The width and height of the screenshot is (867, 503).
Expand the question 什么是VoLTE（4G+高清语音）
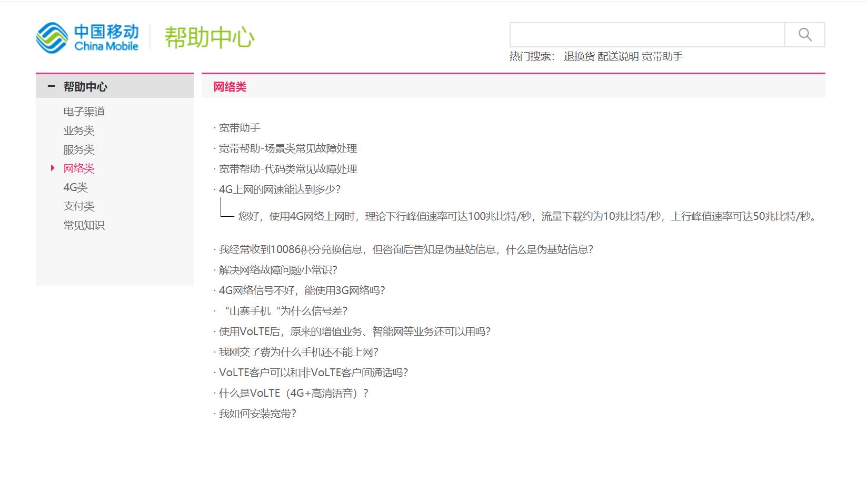(292, 393)
